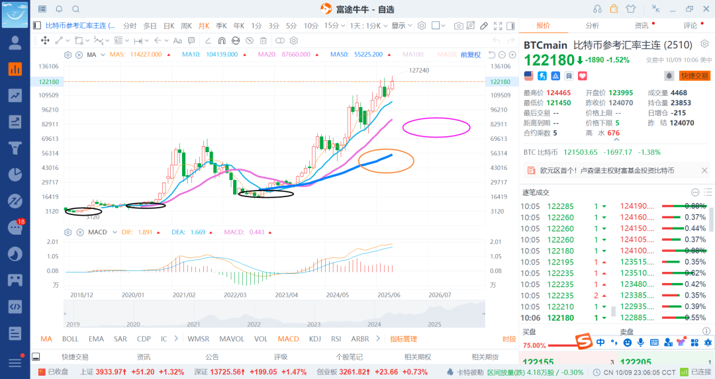The height and width of the screenshot is (379, 715).
Task: Switch to 日K daily chart tab
Action: [x=169, y=26]
